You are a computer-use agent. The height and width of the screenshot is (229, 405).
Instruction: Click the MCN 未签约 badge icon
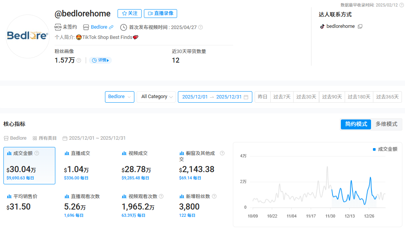point(57,27)
